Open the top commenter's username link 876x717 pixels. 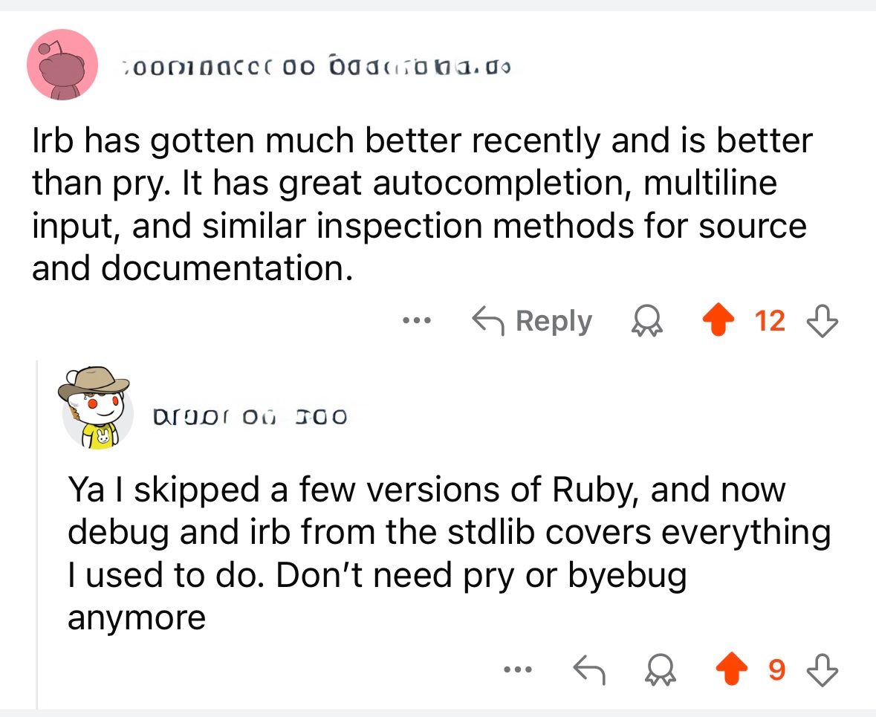[319, 67]
